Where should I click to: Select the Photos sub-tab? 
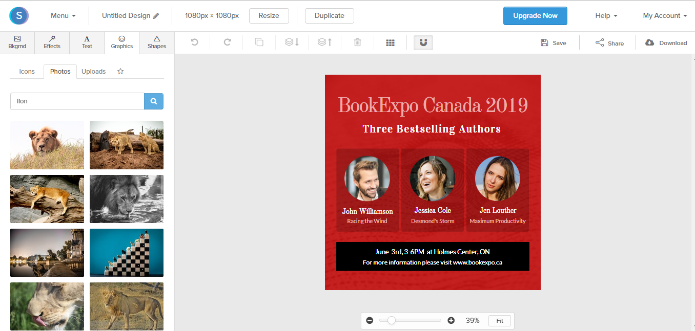60,72
